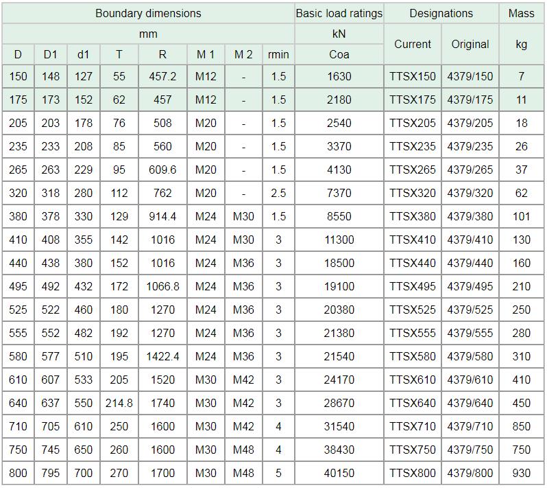Select the 214.8 value in T column
The width and height of the screenshot is (547, 488).
click(x=119, y=404)
